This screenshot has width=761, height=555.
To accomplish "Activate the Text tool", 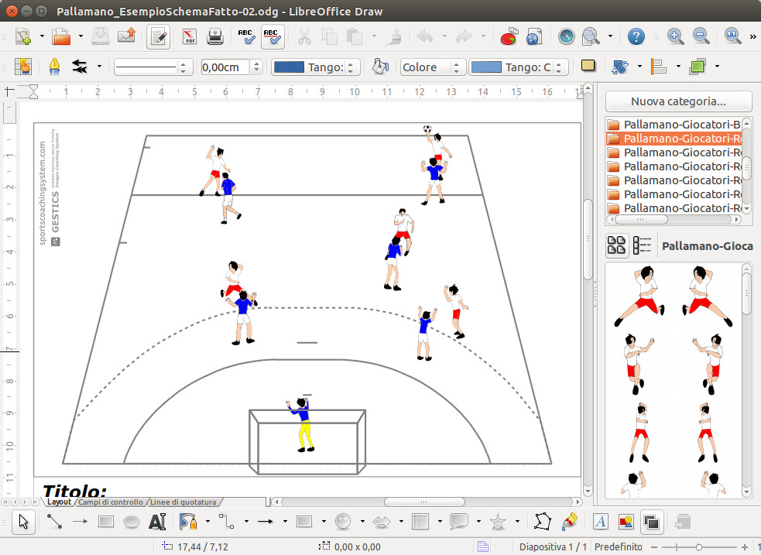I will coord(157,522).
